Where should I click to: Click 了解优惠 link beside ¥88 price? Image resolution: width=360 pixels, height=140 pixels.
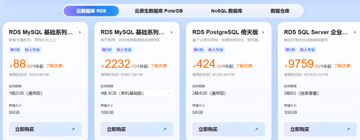point(54,66)
